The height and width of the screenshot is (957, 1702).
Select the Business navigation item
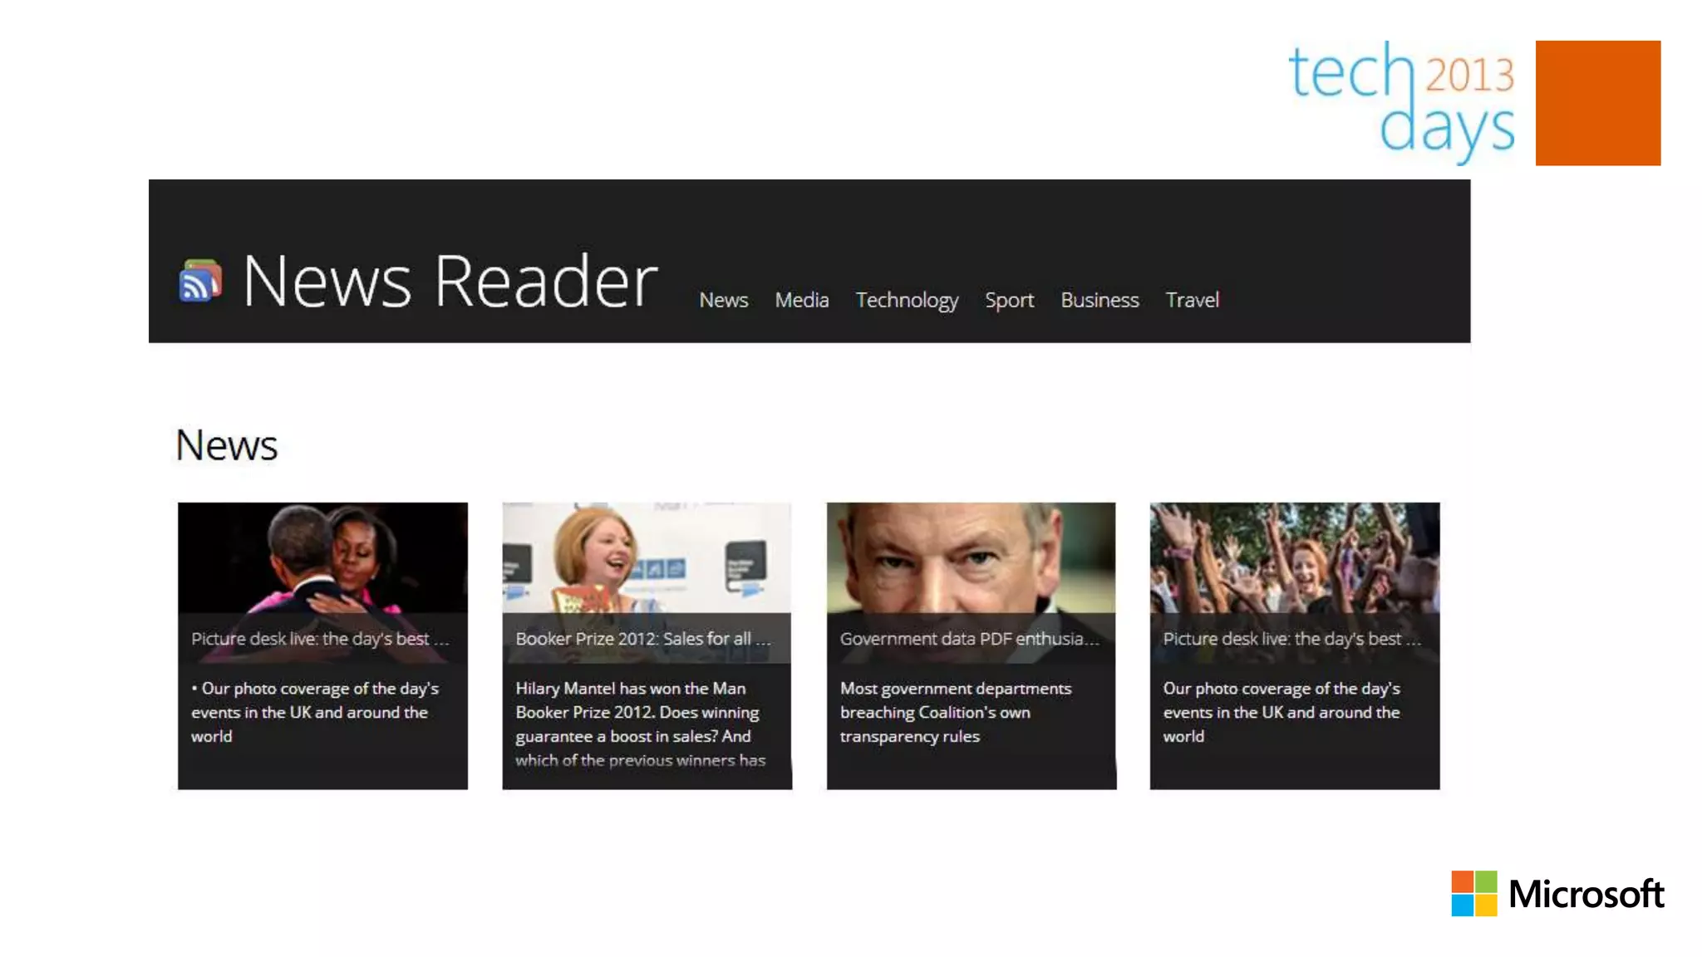1099,300
